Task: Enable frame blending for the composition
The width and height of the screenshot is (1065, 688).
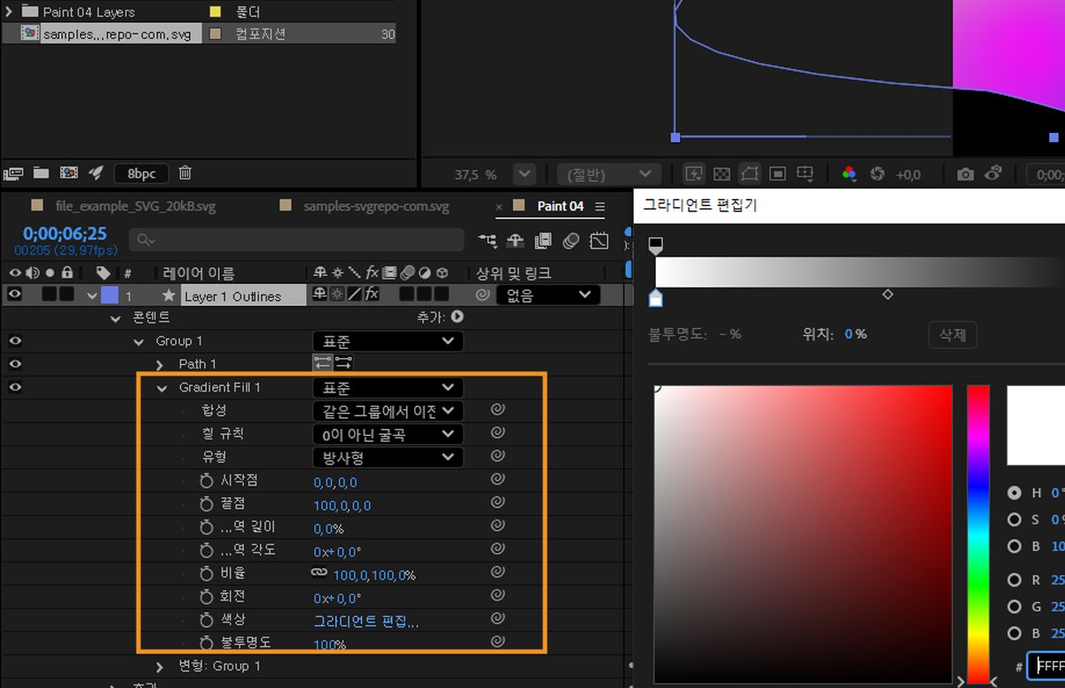Action: pyautogui.click(x=542, y=240)
